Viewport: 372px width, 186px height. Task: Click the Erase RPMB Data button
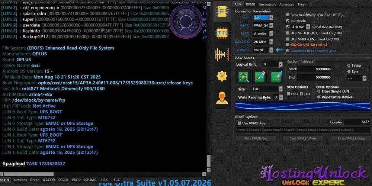pyautogui.click(x=351, y=138)
